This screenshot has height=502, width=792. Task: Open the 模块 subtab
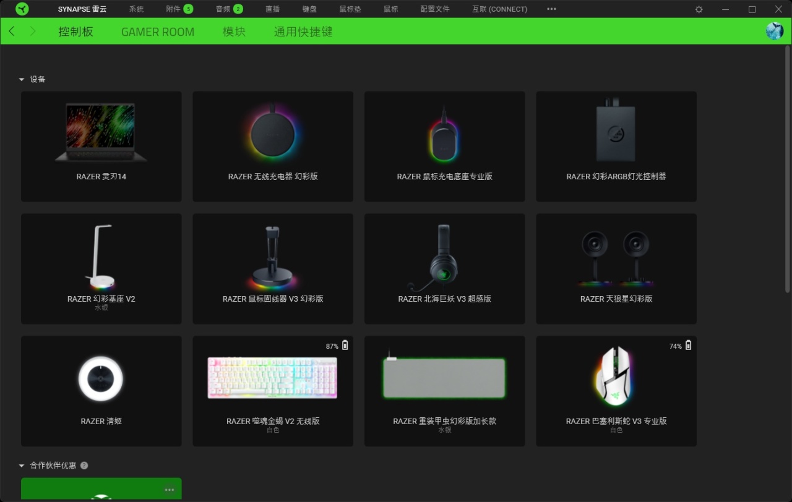tap(234, 32)
